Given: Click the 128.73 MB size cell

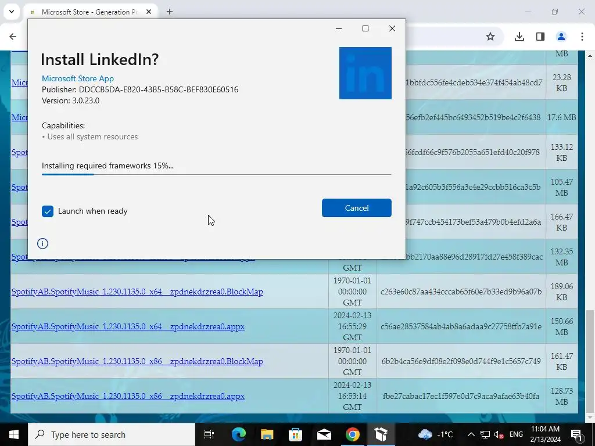Looking at the screenshot, I should coord(562,396).
